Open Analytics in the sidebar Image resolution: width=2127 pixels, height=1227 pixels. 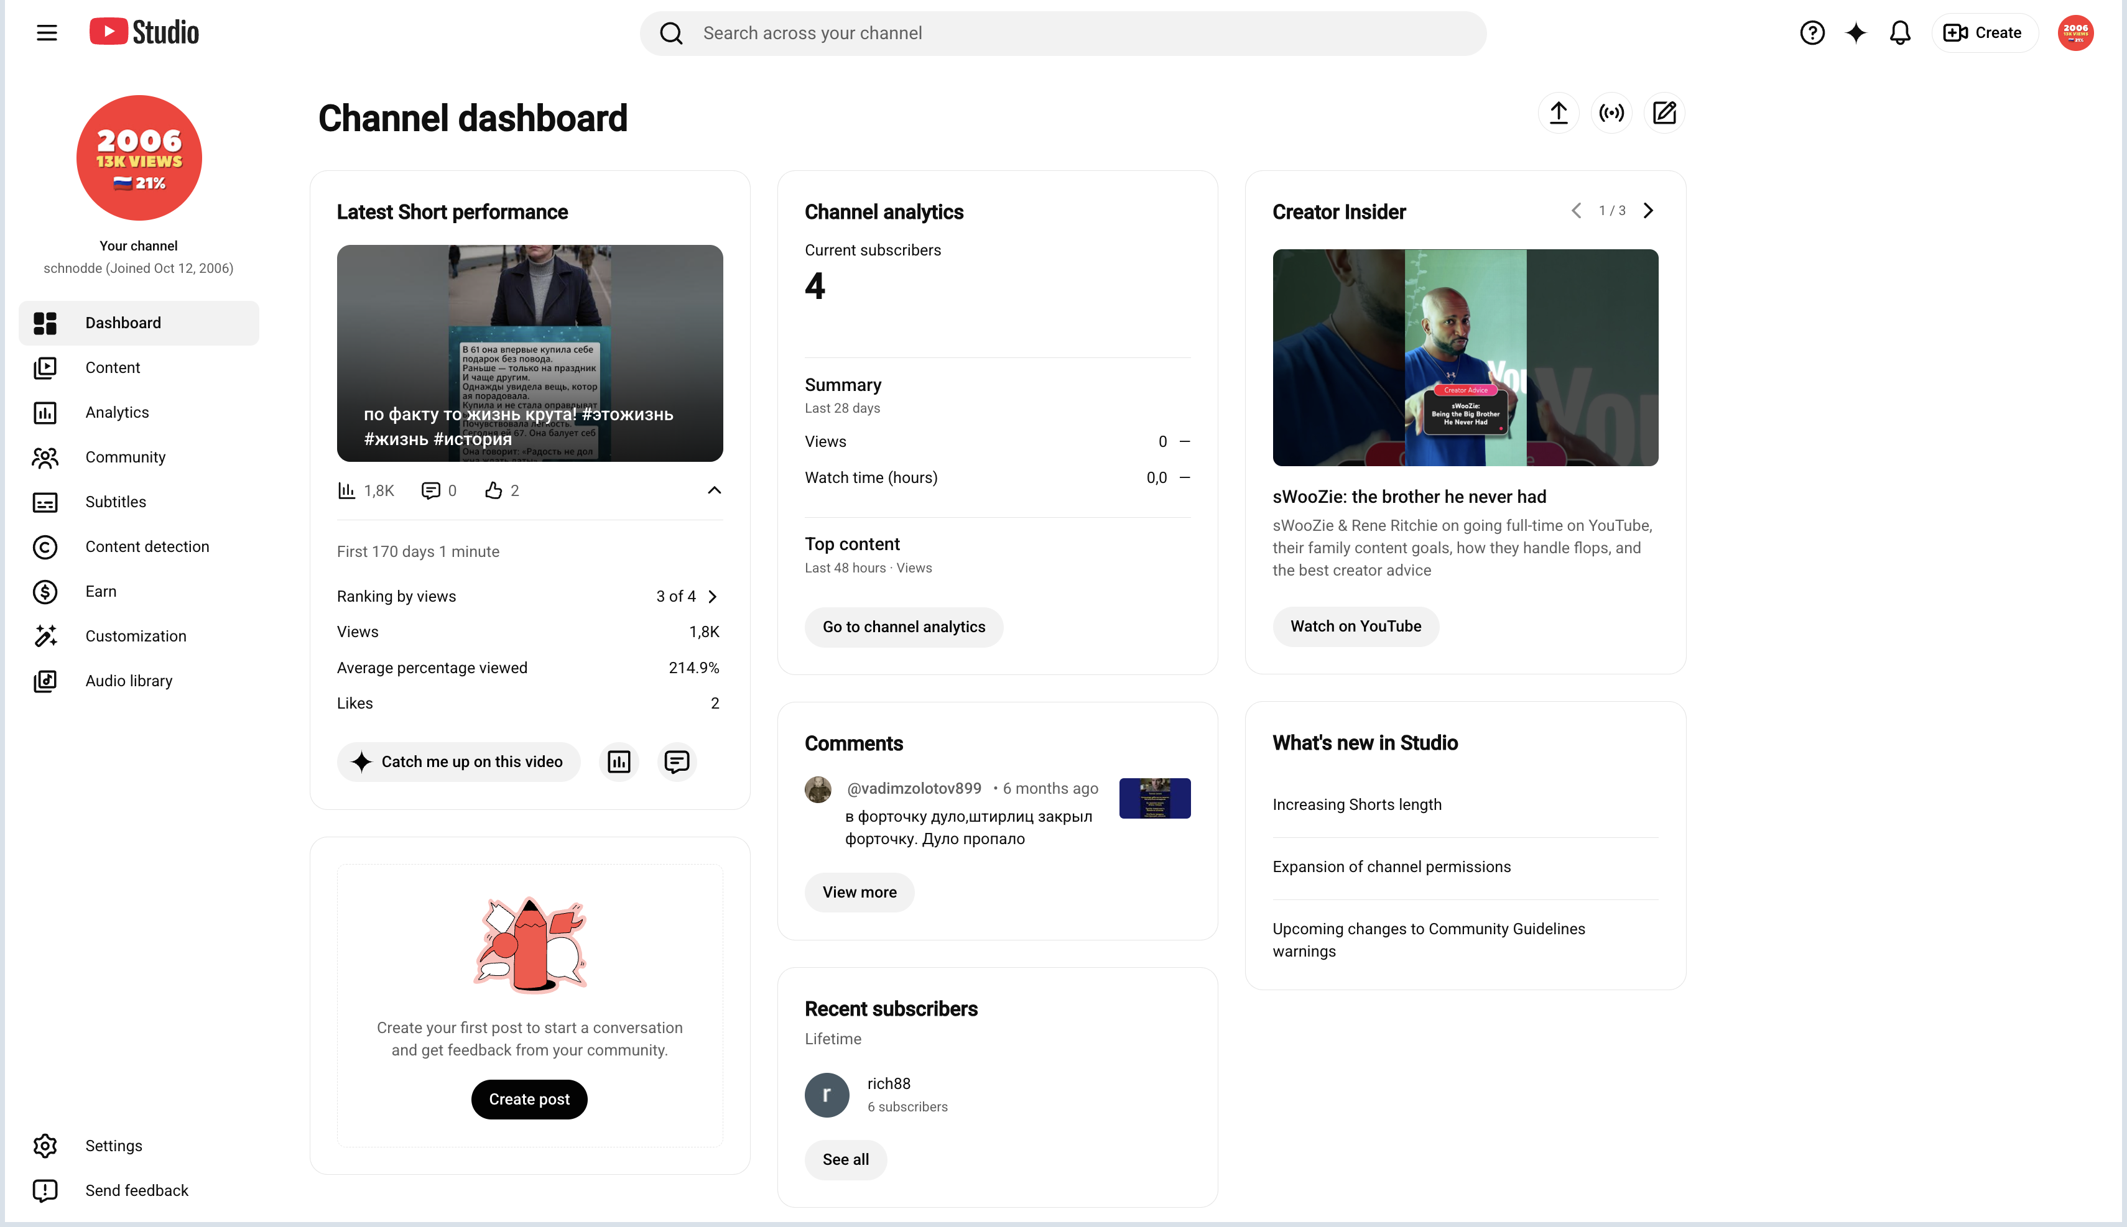(x=139, y=412)
